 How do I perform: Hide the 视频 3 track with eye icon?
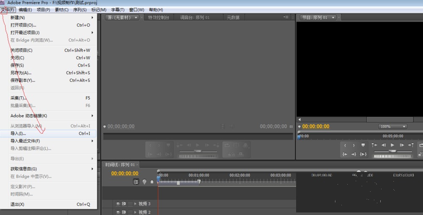118,204
